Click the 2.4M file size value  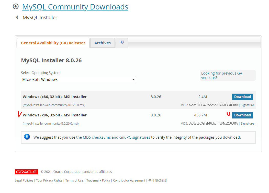[203, 97]
